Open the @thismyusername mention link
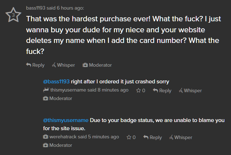The height and width of the screenshot is (155, 231). [x=66, y=120]
